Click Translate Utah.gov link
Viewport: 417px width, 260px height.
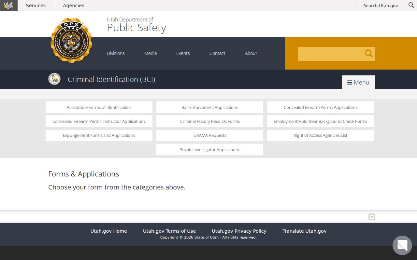pos(304,231)
